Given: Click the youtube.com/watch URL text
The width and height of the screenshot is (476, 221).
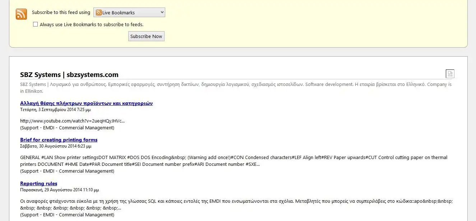Looking at the screenshot, I should point(73,121).
